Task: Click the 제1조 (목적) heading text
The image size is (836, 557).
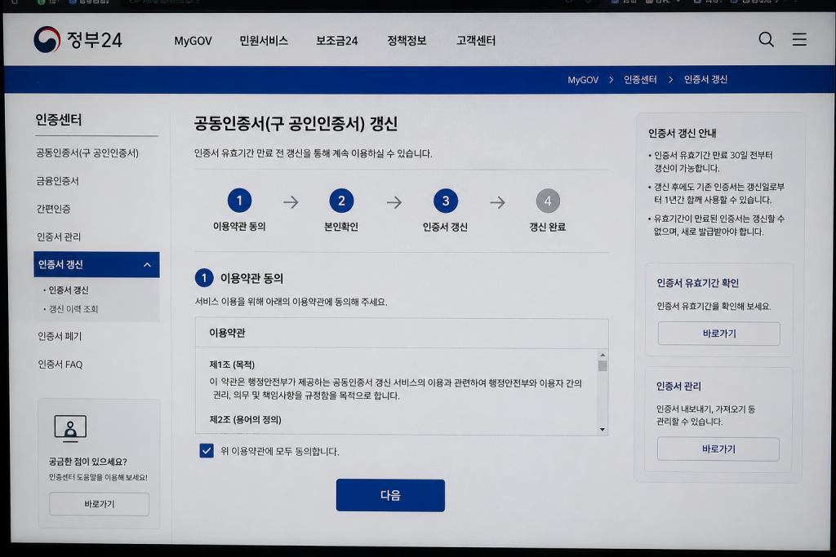Action: pos(232,365)
